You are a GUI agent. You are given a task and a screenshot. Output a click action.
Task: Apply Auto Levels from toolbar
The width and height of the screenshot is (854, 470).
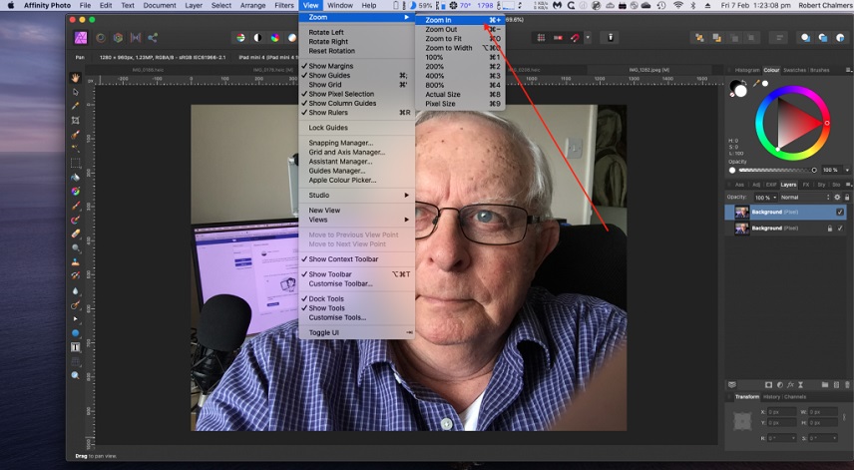pos(240,38)
